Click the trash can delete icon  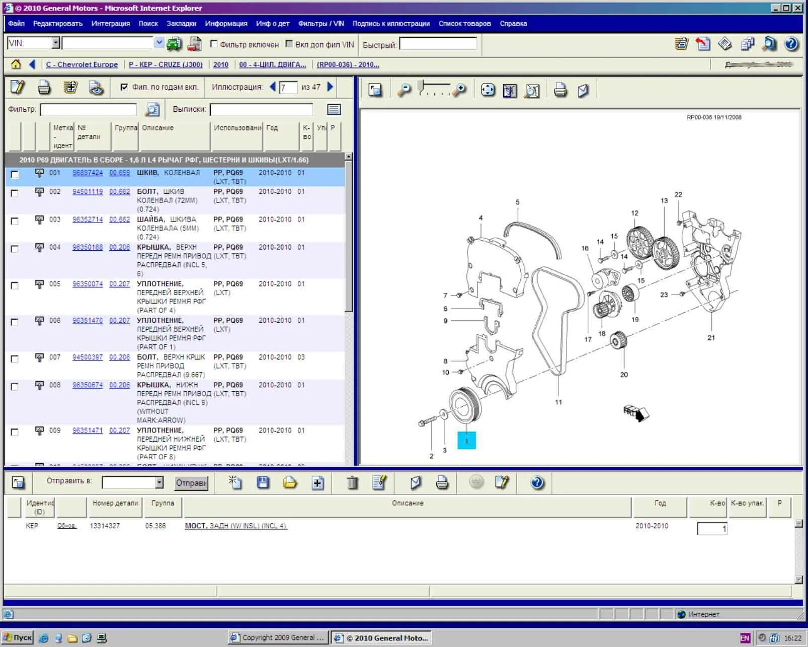pos(353,483)
